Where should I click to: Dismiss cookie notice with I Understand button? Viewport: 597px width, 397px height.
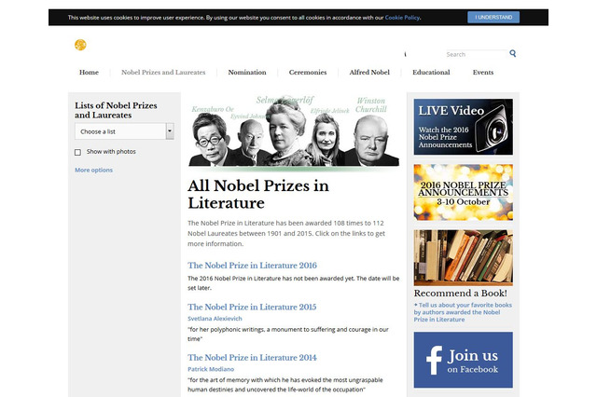point(493,17)
